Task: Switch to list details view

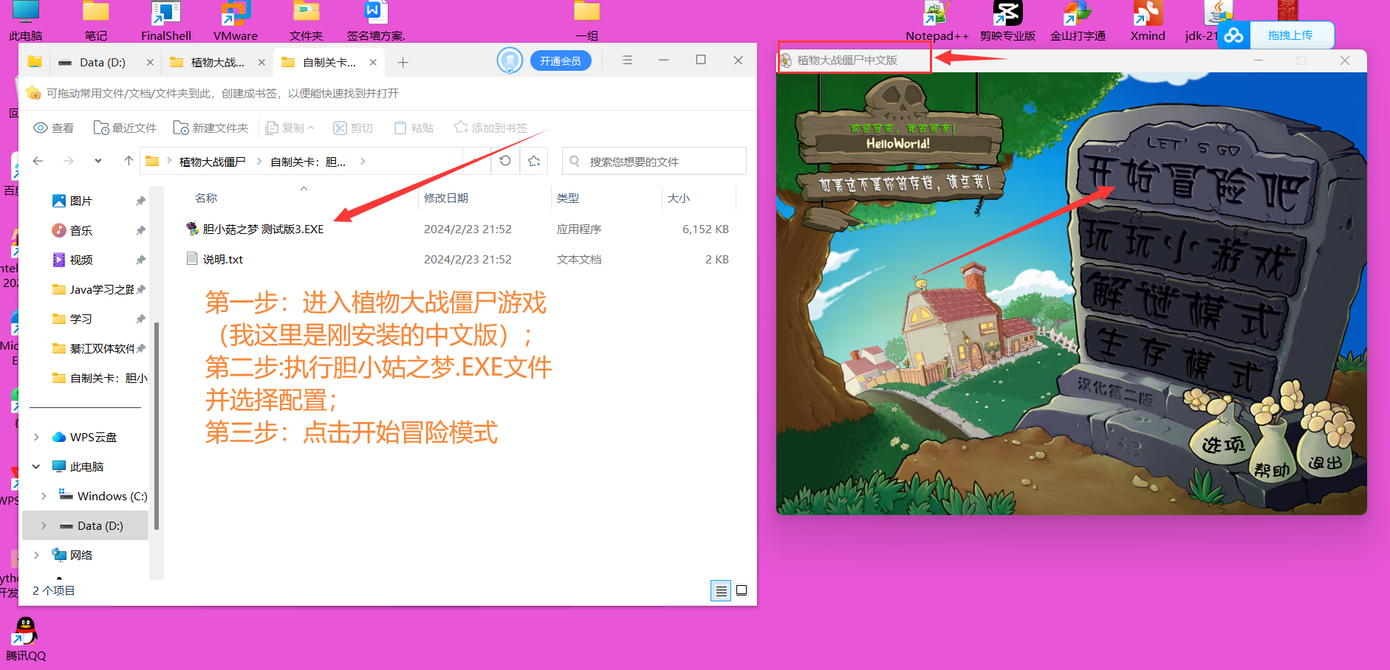Action: click(x=721, y=590)
